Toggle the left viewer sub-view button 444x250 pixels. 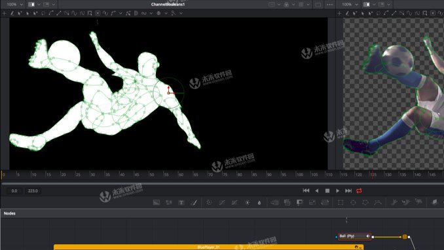[46, 5]
